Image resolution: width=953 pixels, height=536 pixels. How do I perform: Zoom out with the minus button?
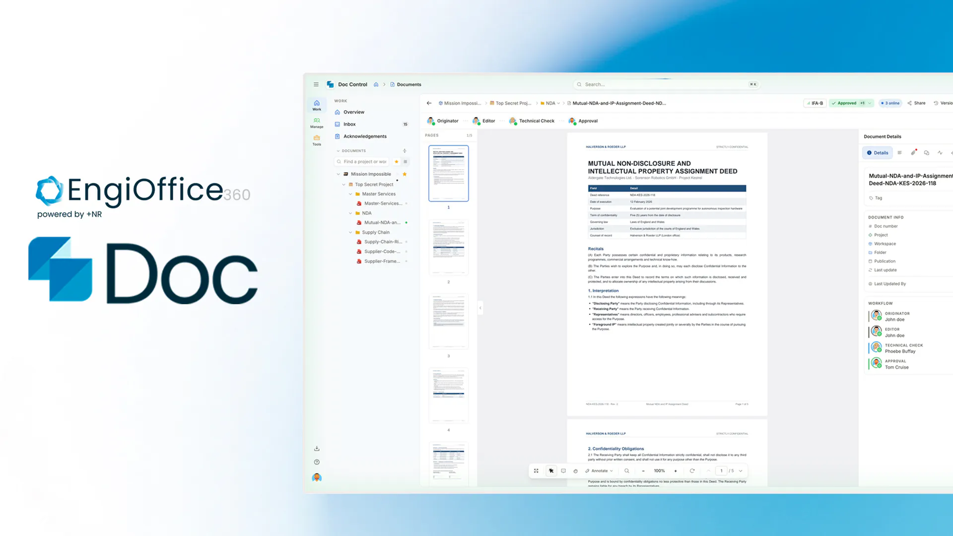pyautogui.click(x=643, y=471)
